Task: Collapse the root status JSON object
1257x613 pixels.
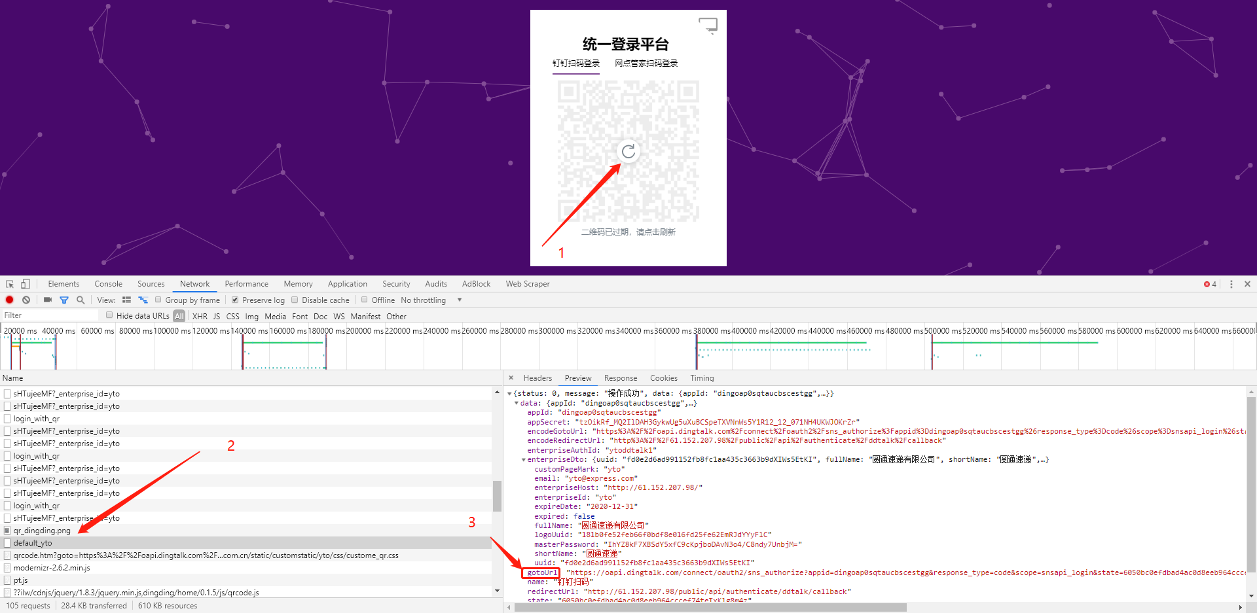Action: click(x=510, y=393)
